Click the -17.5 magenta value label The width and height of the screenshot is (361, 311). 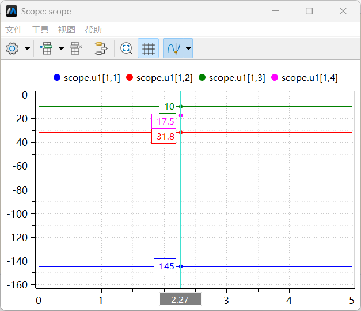coord(164,121)
